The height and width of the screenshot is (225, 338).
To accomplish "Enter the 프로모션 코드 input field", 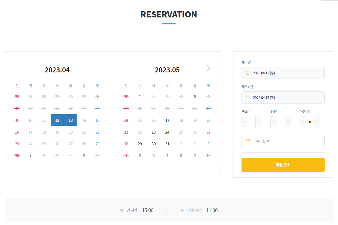I will (x=287, y=141).
